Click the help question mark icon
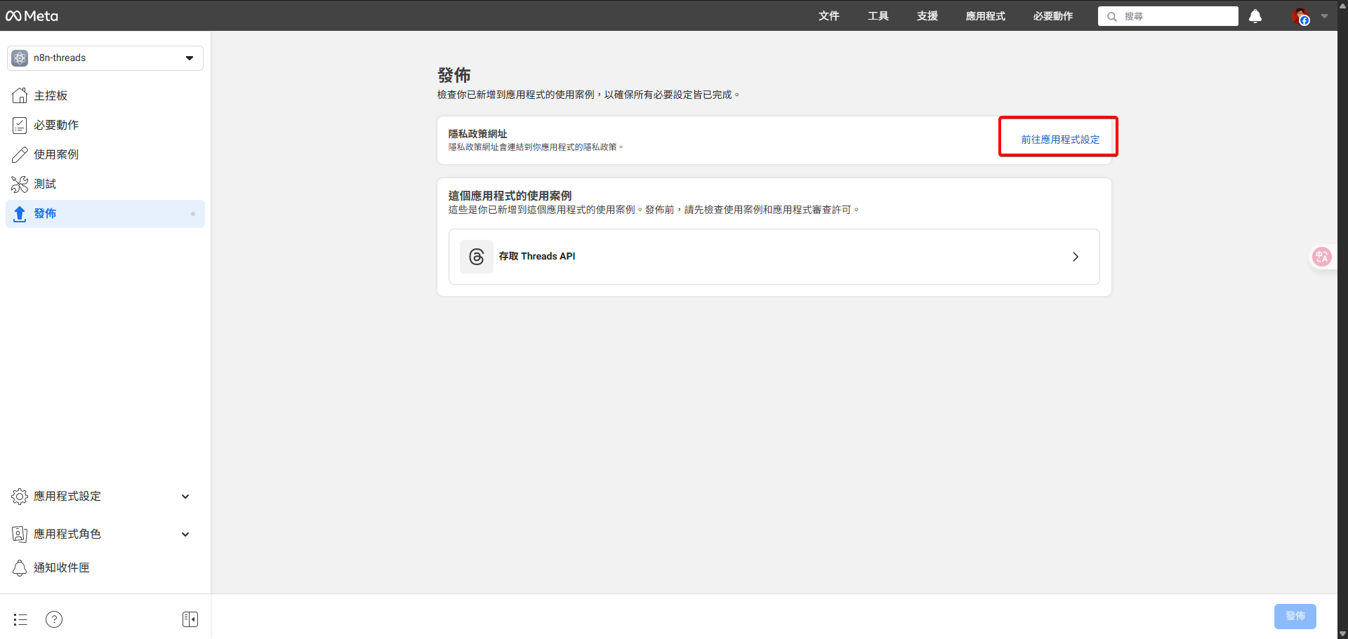Image resolution: width=1348 pixels, height=639 pixels. pos(53,619)
